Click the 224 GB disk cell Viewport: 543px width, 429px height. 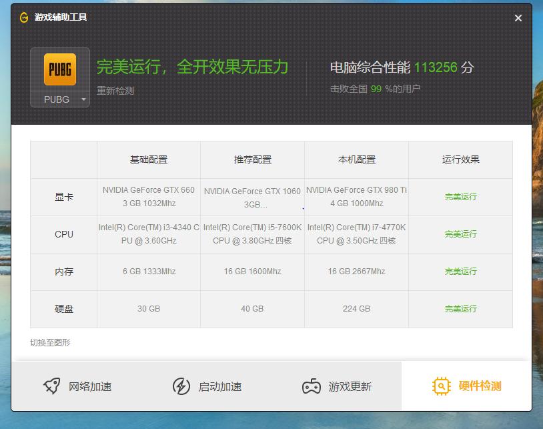tap(356, 309)
